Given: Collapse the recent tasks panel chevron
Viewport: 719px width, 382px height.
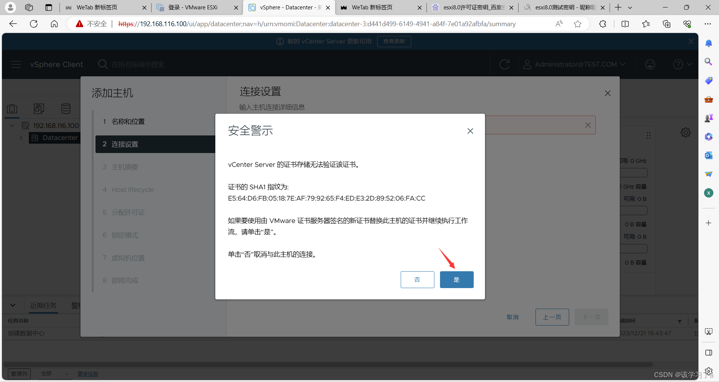Looking at the screenshot, I should [13, 305].
